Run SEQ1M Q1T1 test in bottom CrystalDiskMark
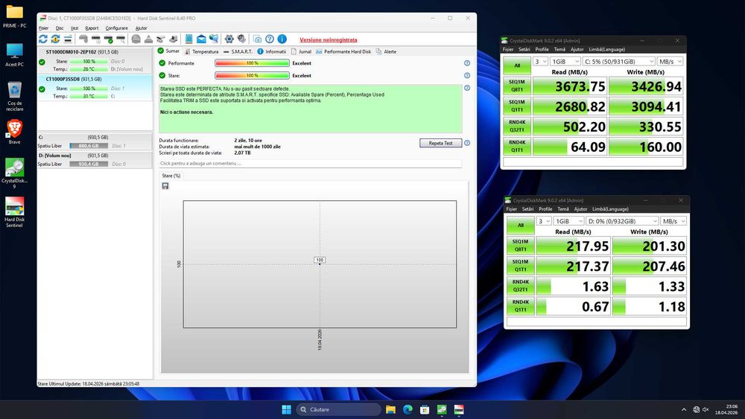 pos(521,266)
